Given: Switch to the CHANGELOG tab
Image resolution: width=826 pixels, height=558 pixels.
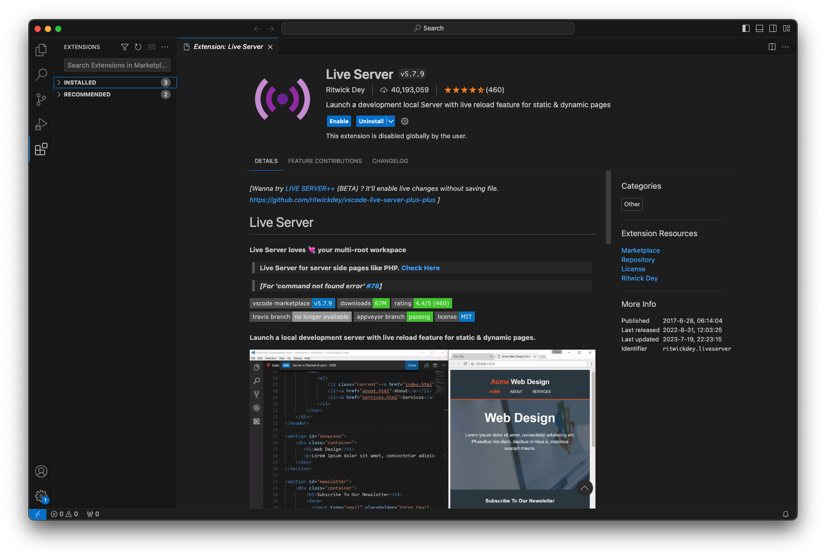Looking at the screenshot, I should (390, 161).
